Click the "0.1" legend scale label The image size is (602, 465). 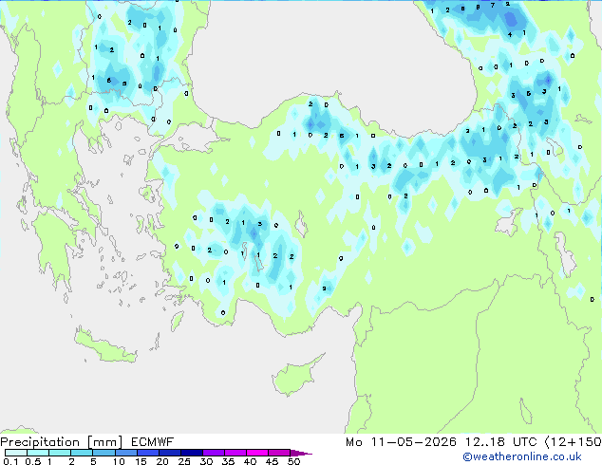[10, 461]
